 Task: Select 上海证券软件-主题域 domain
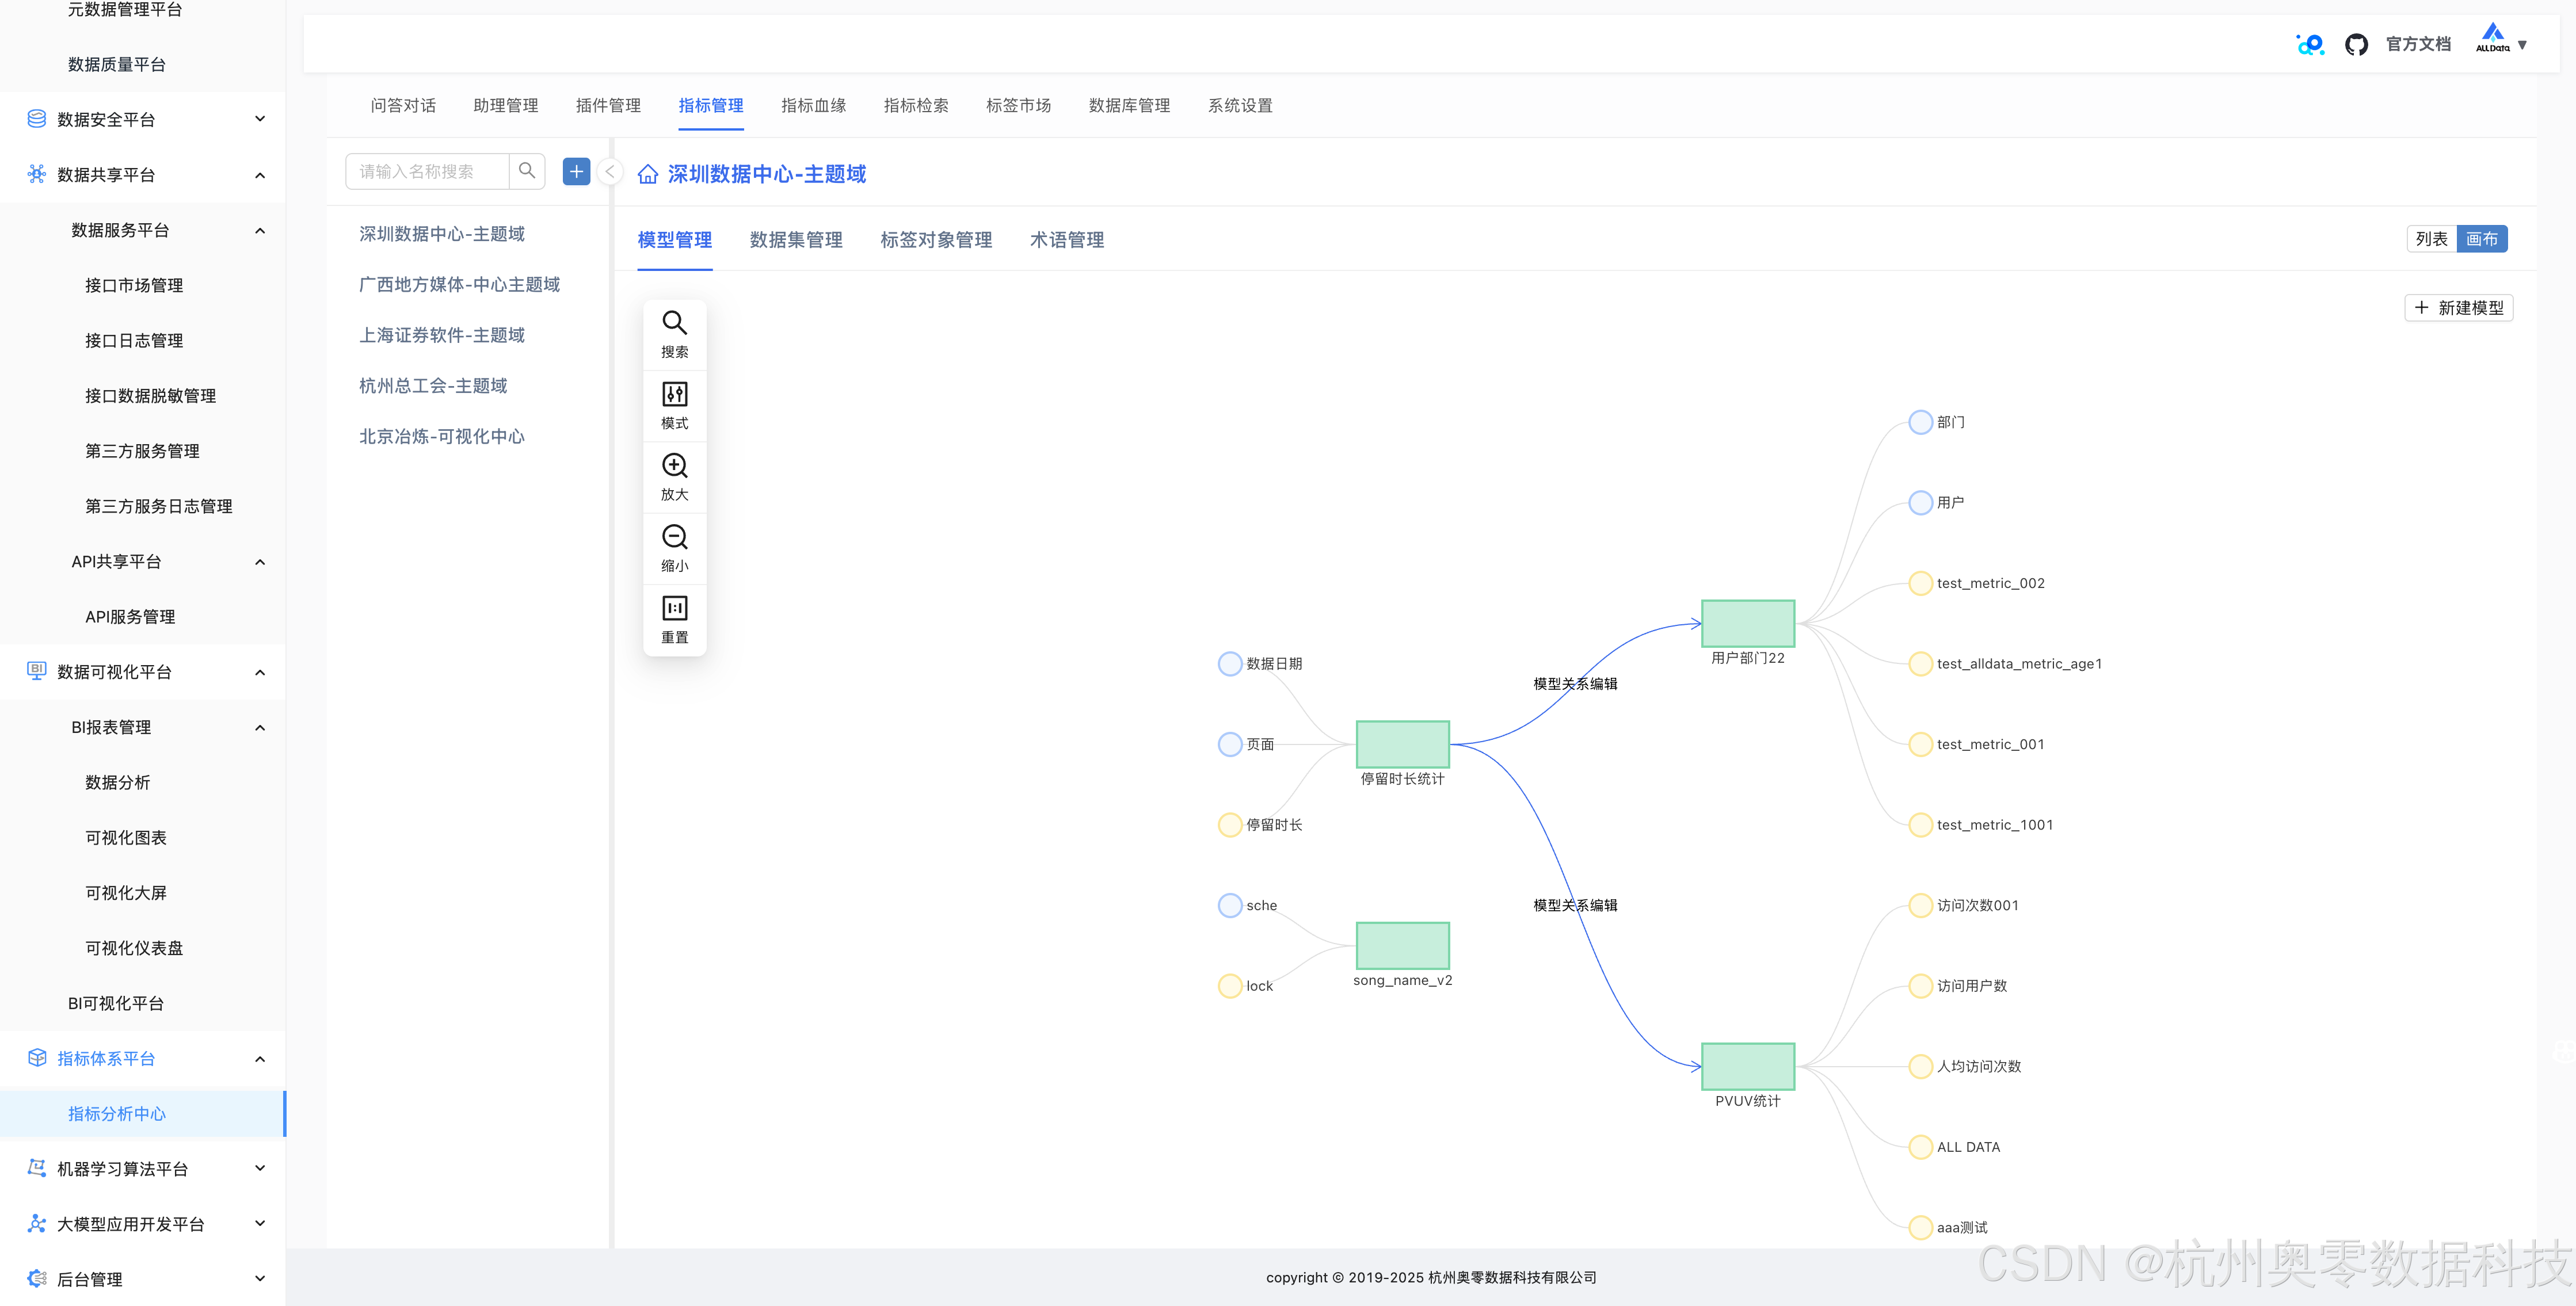(x=442, y=335)
